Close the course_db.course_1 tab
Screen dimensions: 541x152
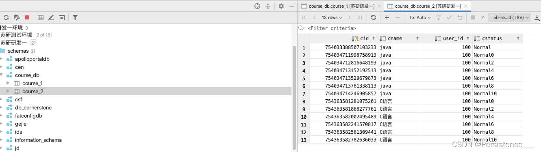pyautogui.click(x=379, y=6)
